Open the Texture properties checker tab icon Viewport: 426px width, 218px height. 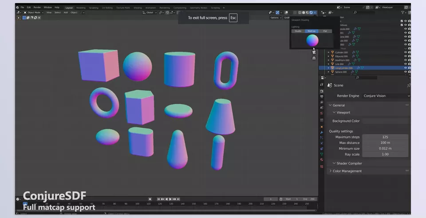pyautogui.click(x=322, y=166)
